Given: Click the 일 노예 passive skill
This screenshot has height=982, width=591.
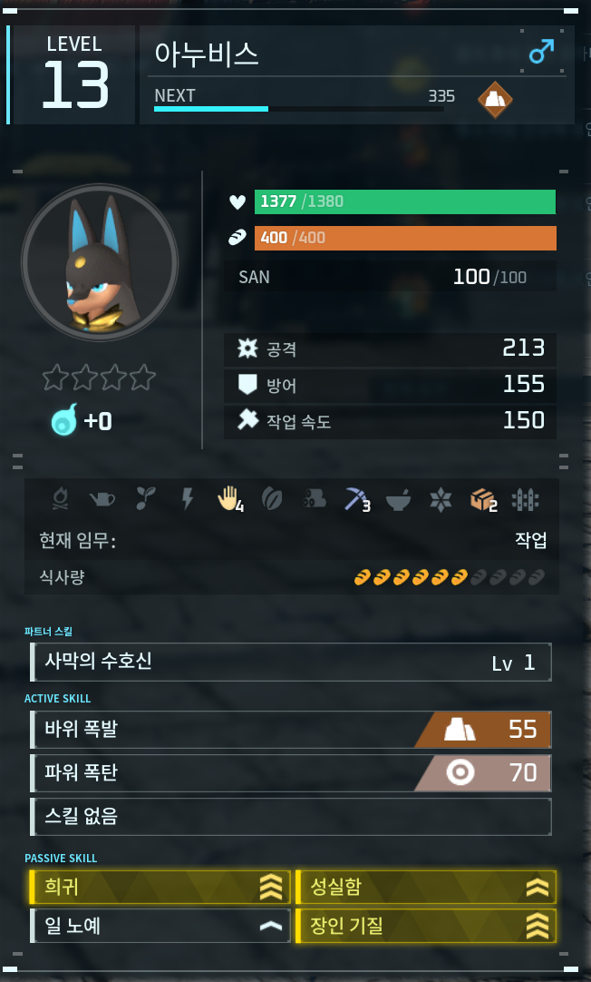Looking at the screenshot, I should [160, 926].
